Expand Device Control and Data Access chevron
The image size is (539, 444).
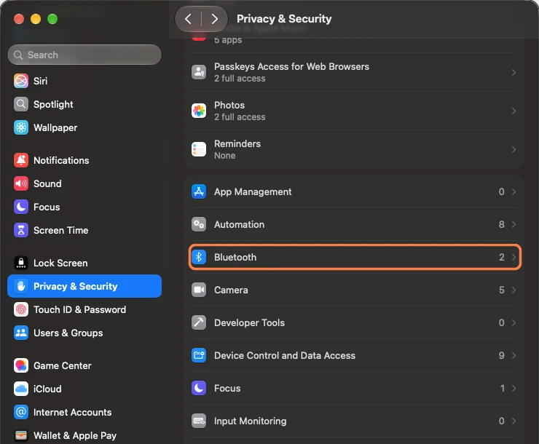point(514,355)
